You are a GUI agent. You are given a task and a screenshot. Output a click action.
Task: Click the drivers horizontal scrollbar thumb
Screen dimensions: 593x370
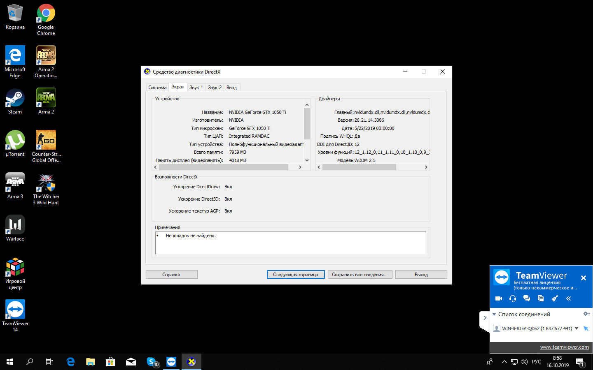pyautogui.click(x=359, y=167)
